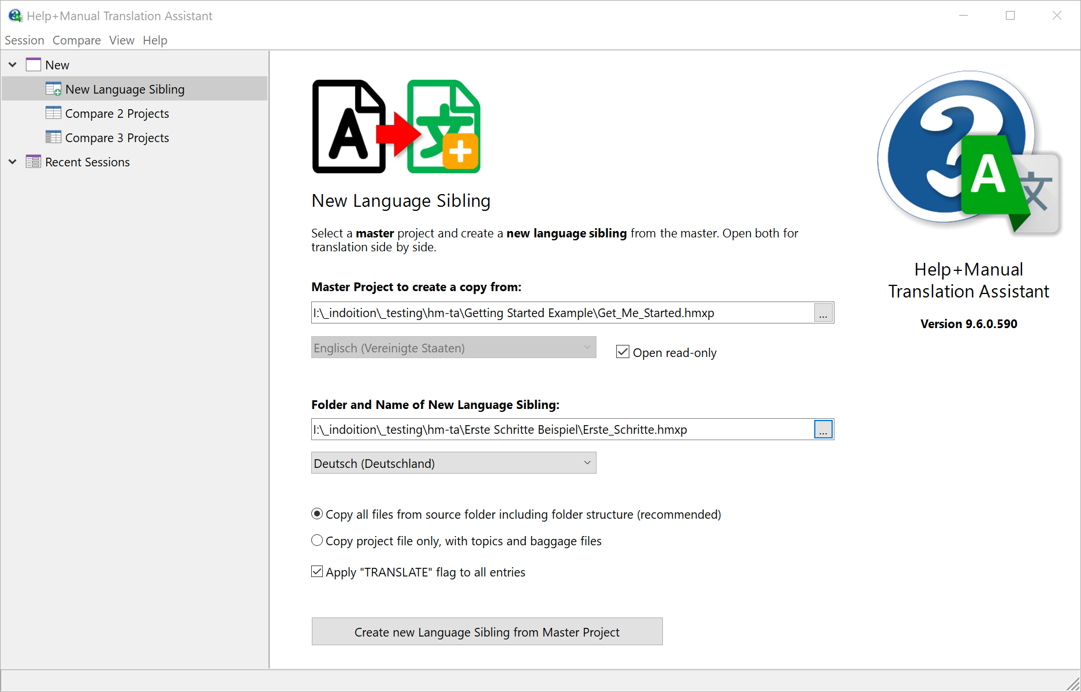
Task: Browse for new language sibling folder
Action: click(x=823, y=430)
